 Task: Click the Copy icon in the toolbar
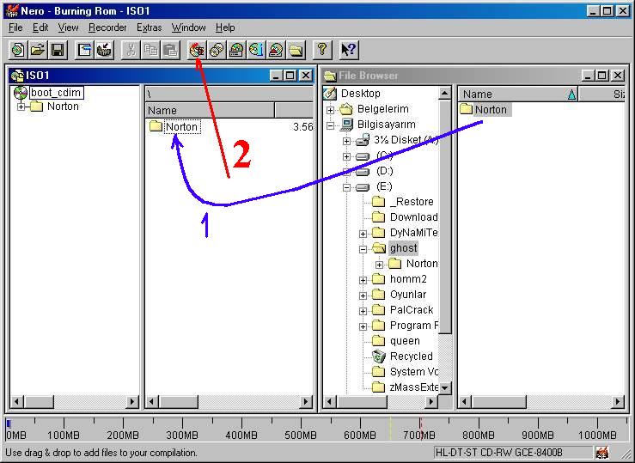point(150,50)
